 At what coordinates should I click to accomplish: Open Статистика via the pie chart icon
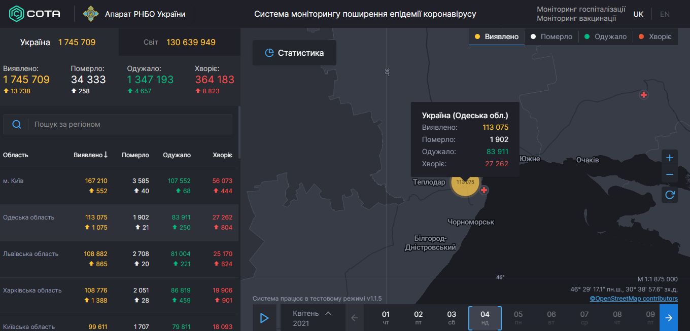coord(269,52)
